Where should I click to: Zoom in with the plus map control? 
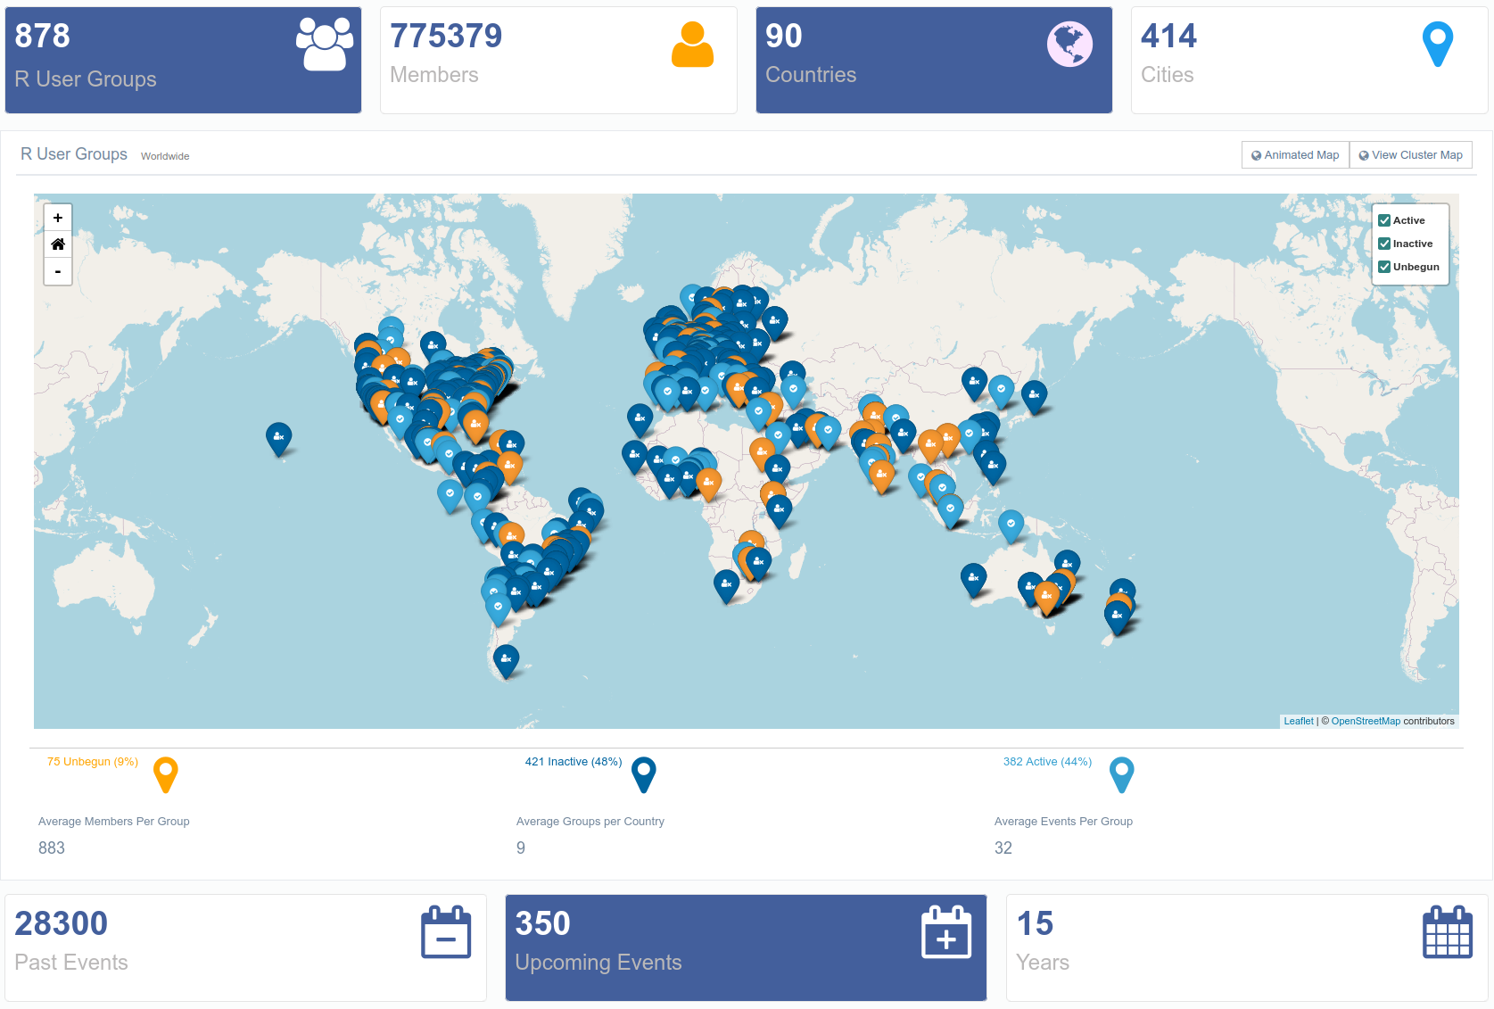pyautogui.click(x=58, y=218)
